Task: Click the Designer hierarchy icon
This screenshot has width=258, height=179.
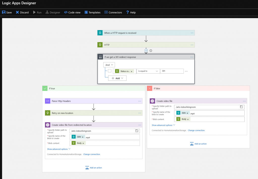Action: [47, 12]
